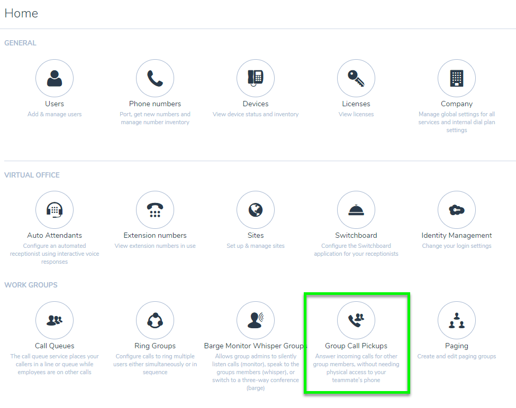Click the Phone numbers handset icon
Screen dimensions: 516x408
[x=155, y=78]
